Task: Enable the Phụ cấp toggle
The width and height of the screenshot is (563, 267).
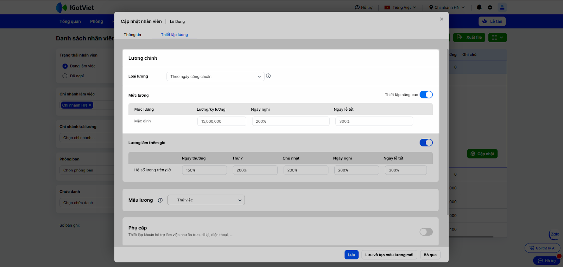Action: click(x=426, y=232)
